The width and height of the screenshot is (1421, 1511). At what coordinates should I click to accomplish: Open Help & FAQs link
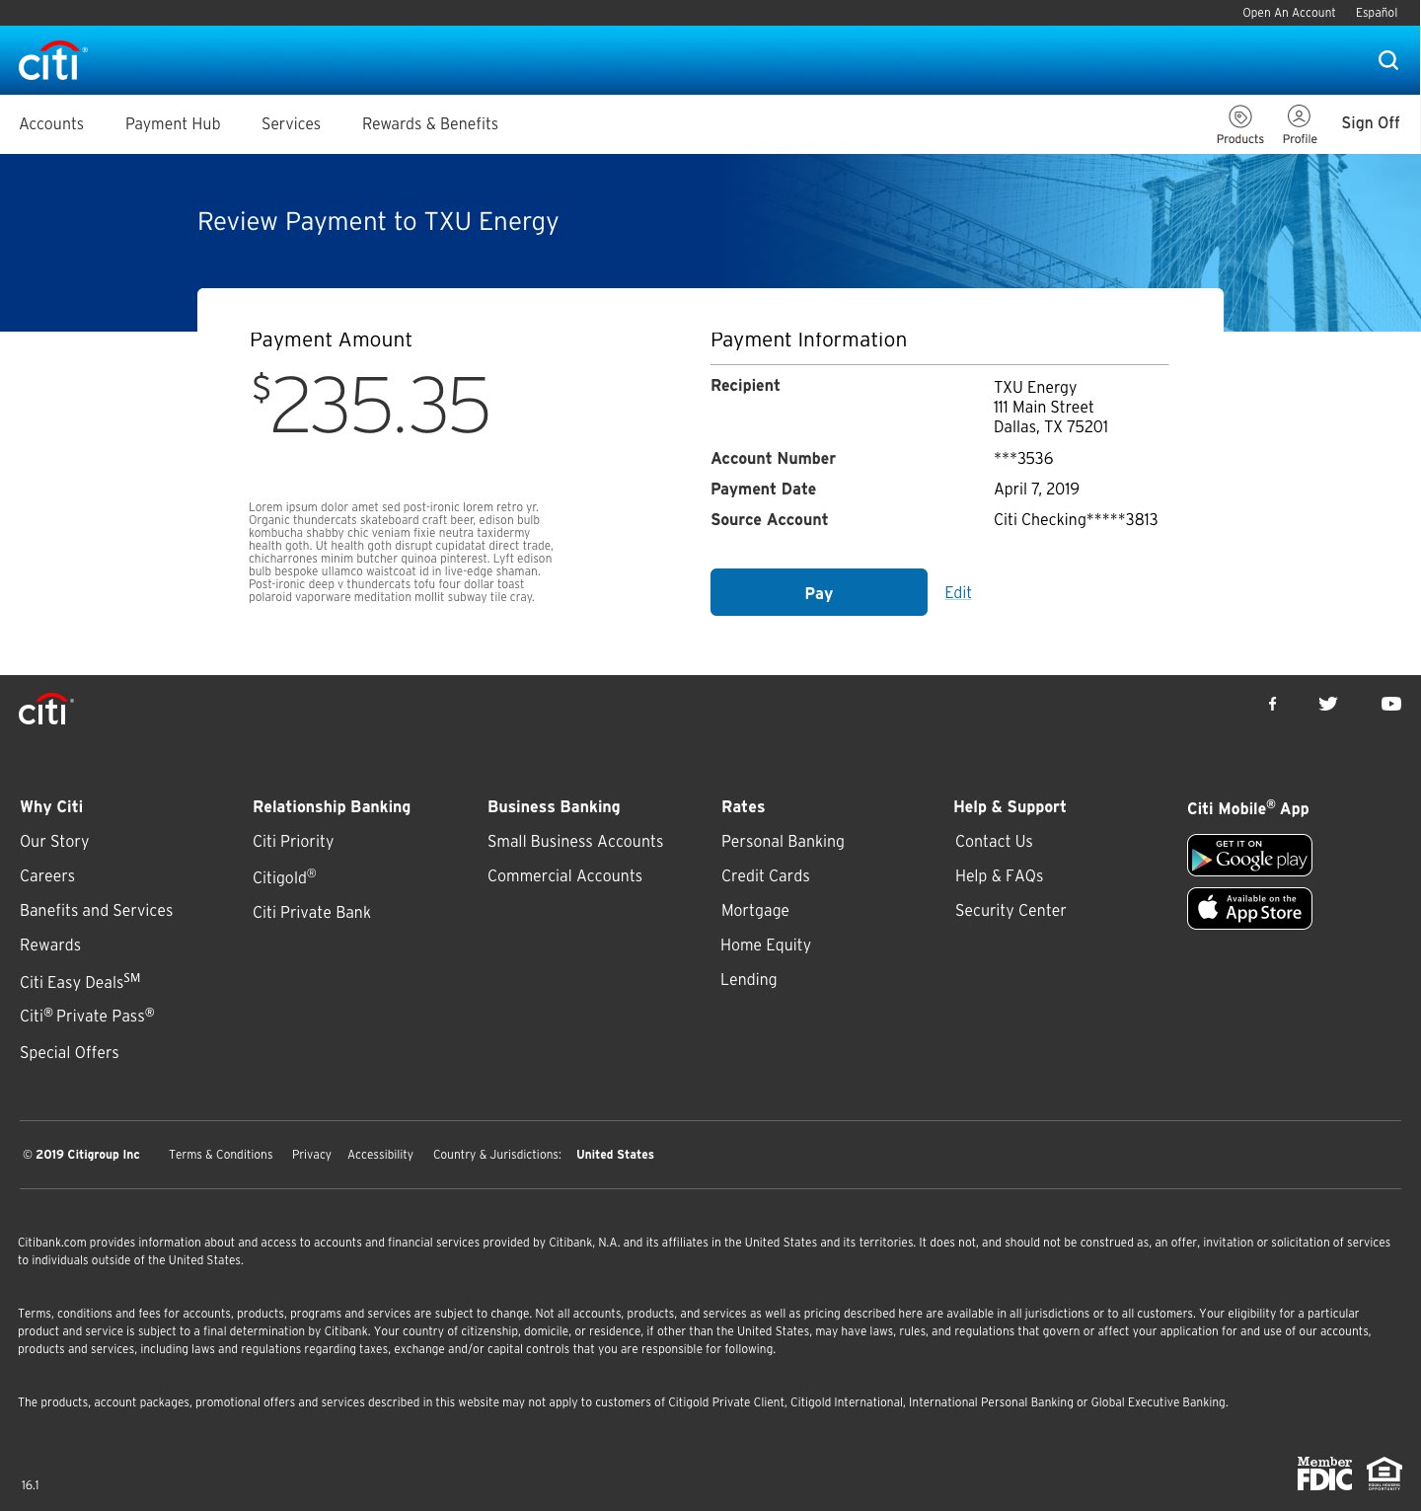[x=999, y=875]
